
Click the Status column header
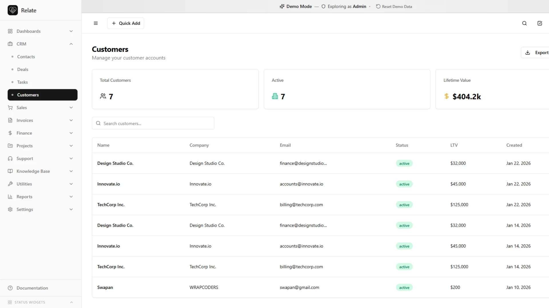coord(402,145)
